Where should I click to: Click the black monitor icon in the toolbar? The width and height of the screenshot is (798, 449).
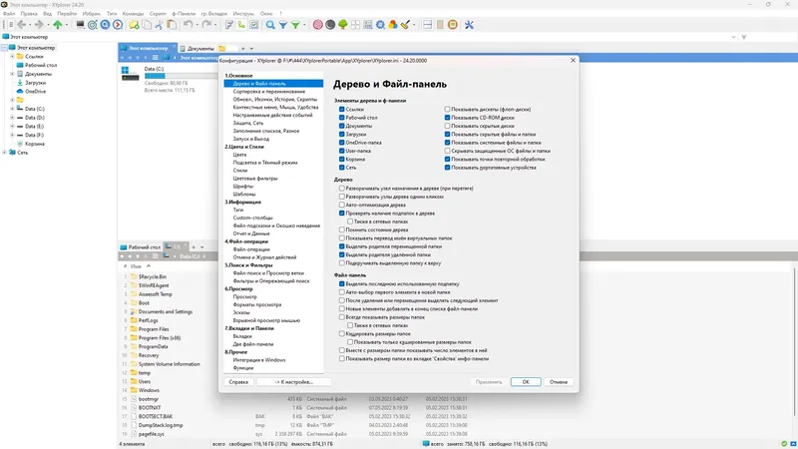click(80, 24)
